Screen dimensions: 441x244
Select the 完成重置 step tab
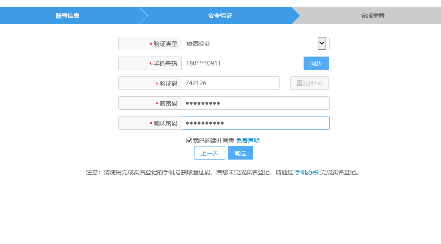point(373,16)
